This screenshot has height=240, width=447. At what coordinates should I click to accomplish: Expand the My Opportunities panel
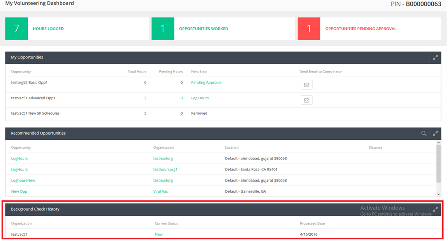click(435, 58)
